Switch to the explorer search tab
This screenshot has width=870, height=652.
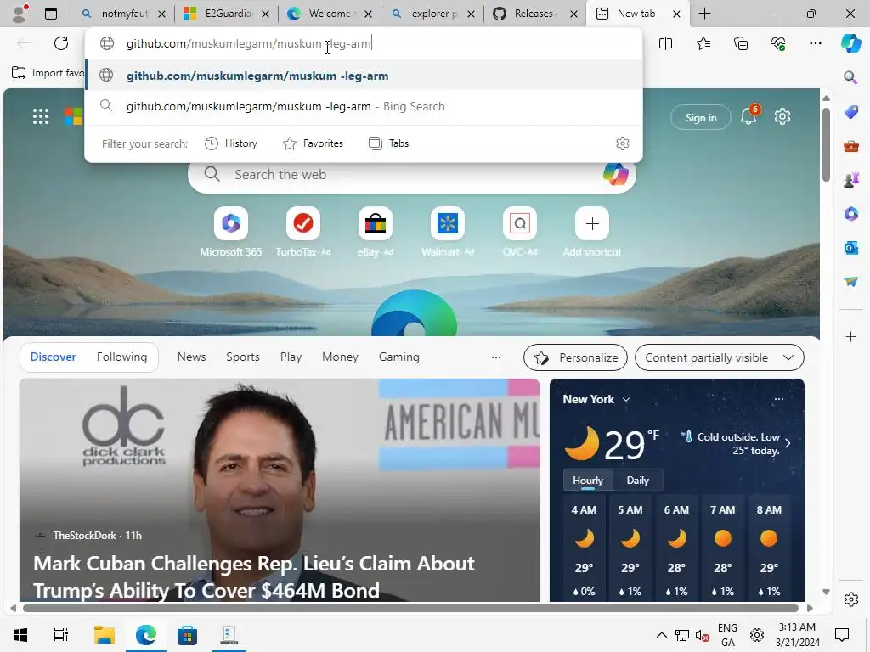(434, 14)
